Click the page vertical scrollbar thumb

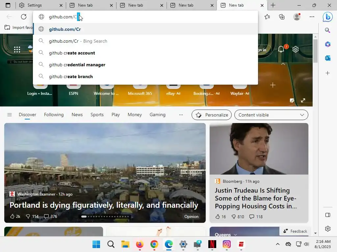tap(315, 51)
